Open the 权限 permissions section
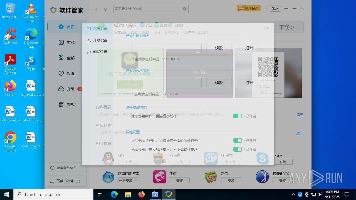Image resolution: width=356 pixels, height=200 pixels. click(x=67, y=74)
